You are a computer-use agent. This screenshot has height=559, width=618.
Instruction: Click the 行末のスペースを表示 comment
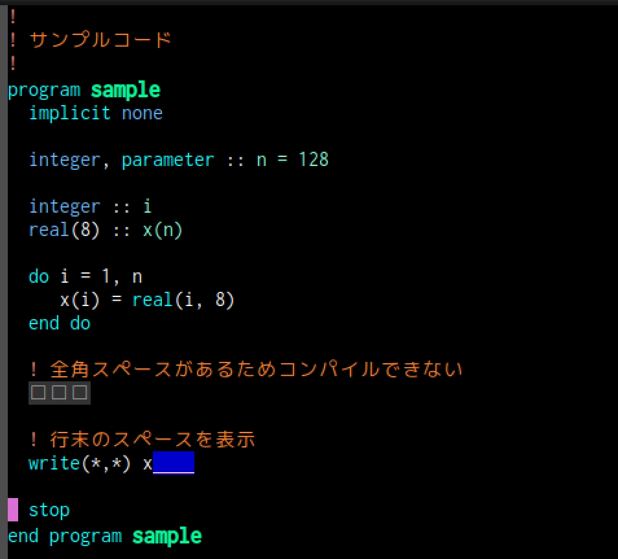143,440
